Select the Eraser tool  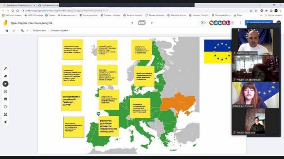(x=5, y=76)
